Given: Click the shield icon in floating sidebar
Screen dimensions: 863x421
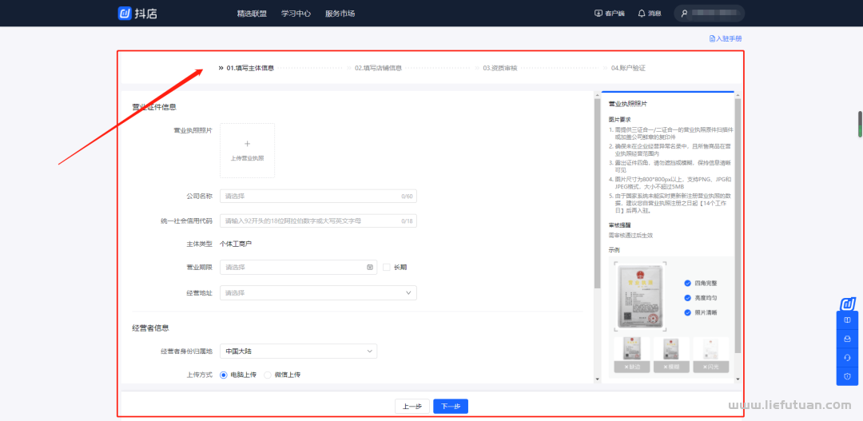Looking at the screenshot, I should (847, 376).
